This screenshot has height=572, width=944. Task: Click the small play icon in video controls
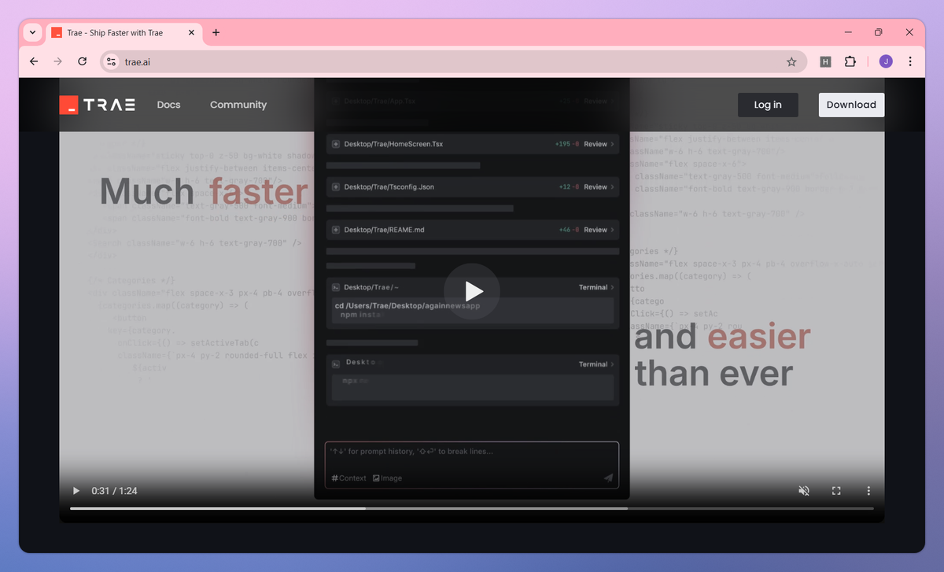click(x=76, y=491)
